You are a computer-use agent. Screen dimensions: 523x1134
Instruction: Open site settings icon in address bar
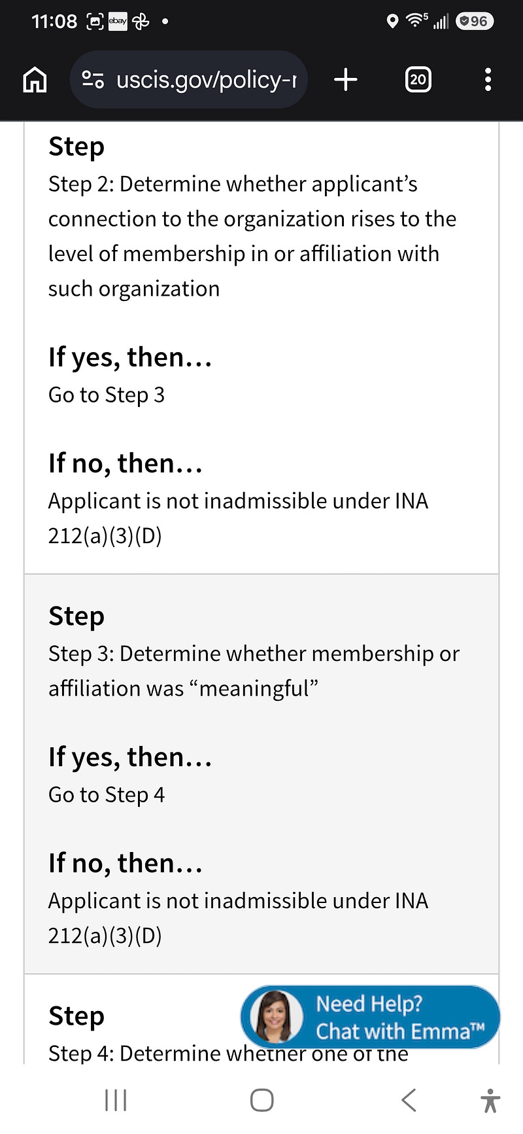92,80
